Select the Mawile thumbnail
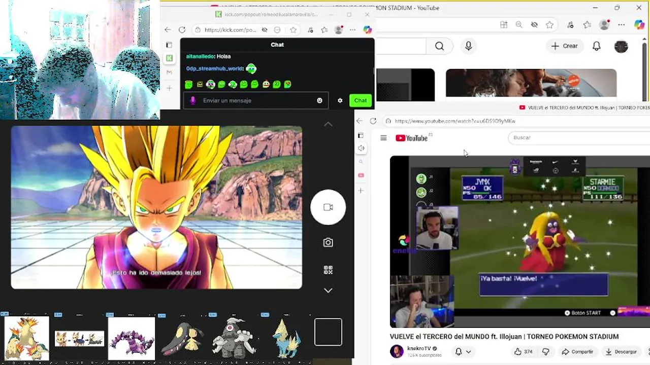The height and width of the screenshot is (365, 650). point(182,338)
